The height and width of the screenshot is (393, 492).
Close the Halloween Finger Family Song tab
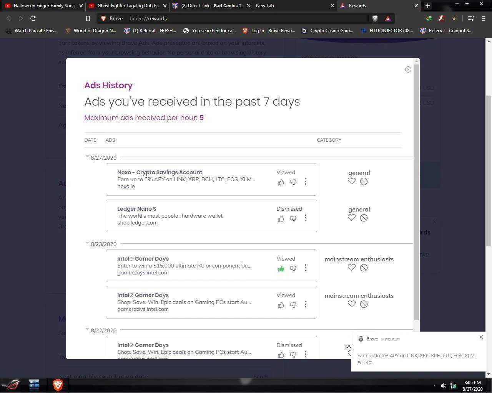[81, 6]
